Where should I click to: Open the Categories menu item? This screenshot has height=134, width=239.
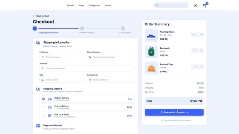coord(94,5)
